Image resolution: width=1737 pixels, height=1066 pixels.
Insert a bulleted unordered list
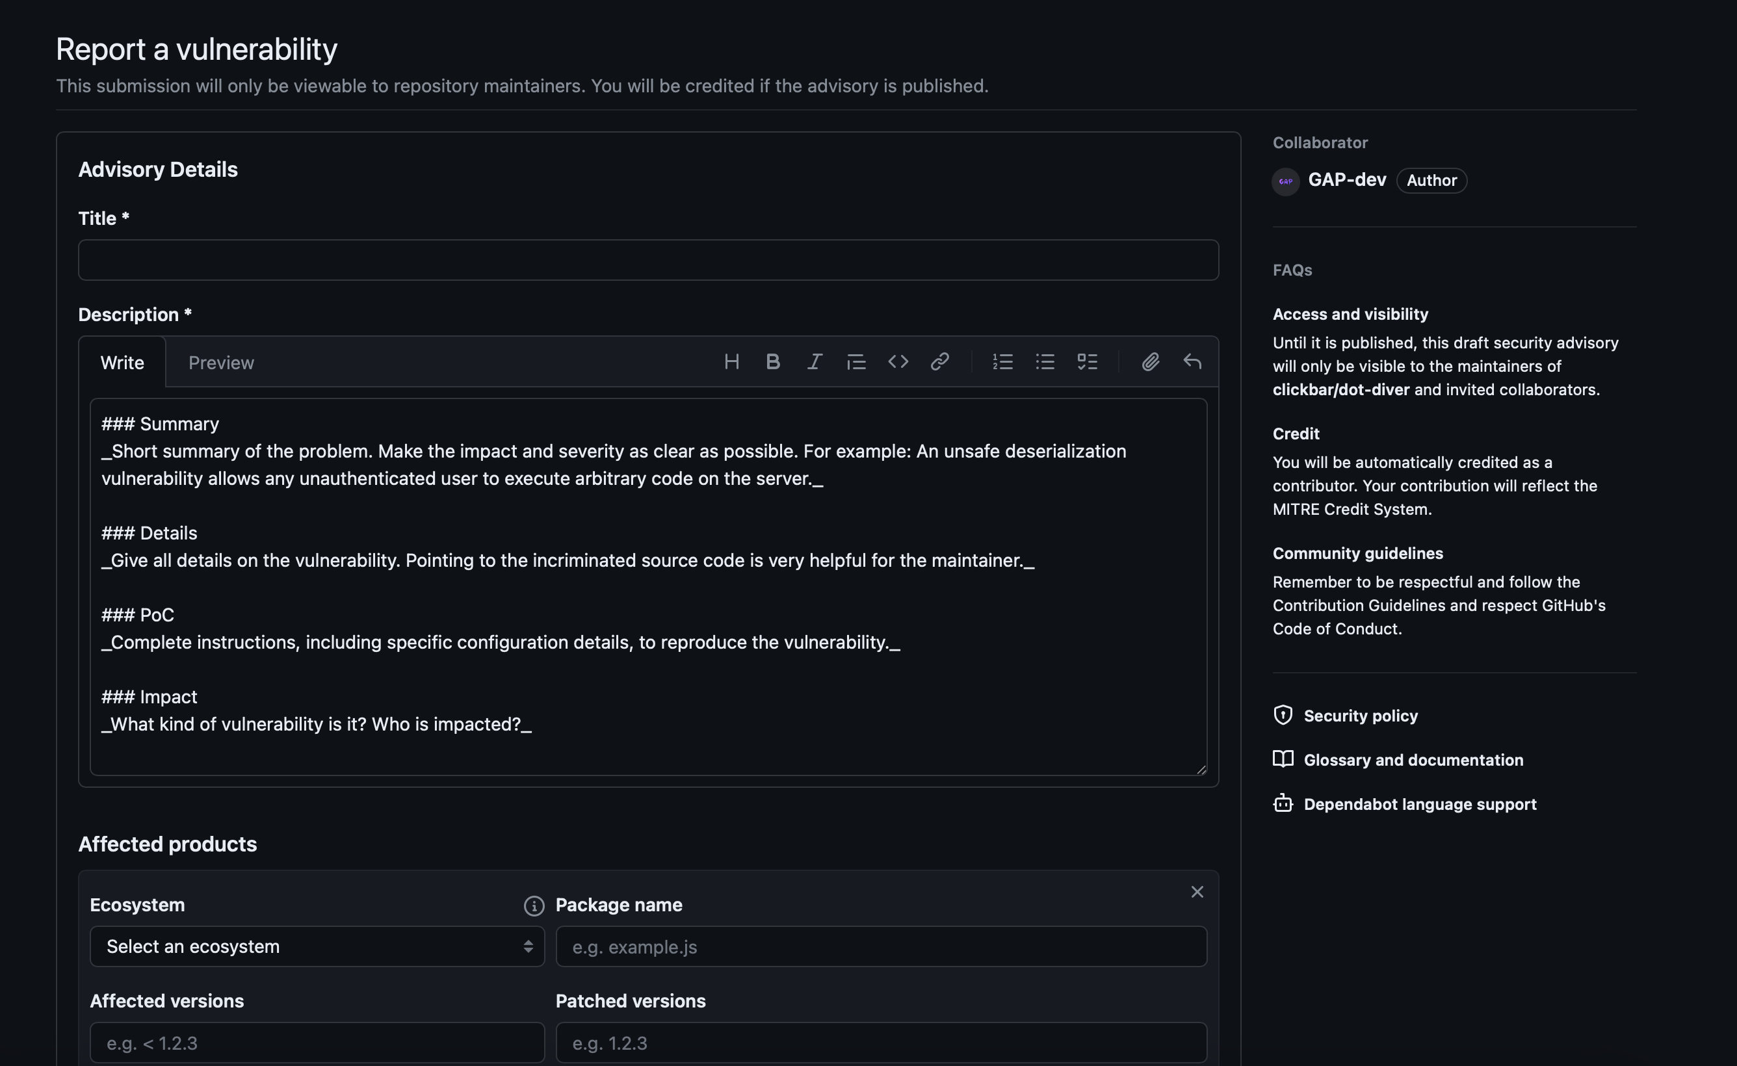(1045, 361)
